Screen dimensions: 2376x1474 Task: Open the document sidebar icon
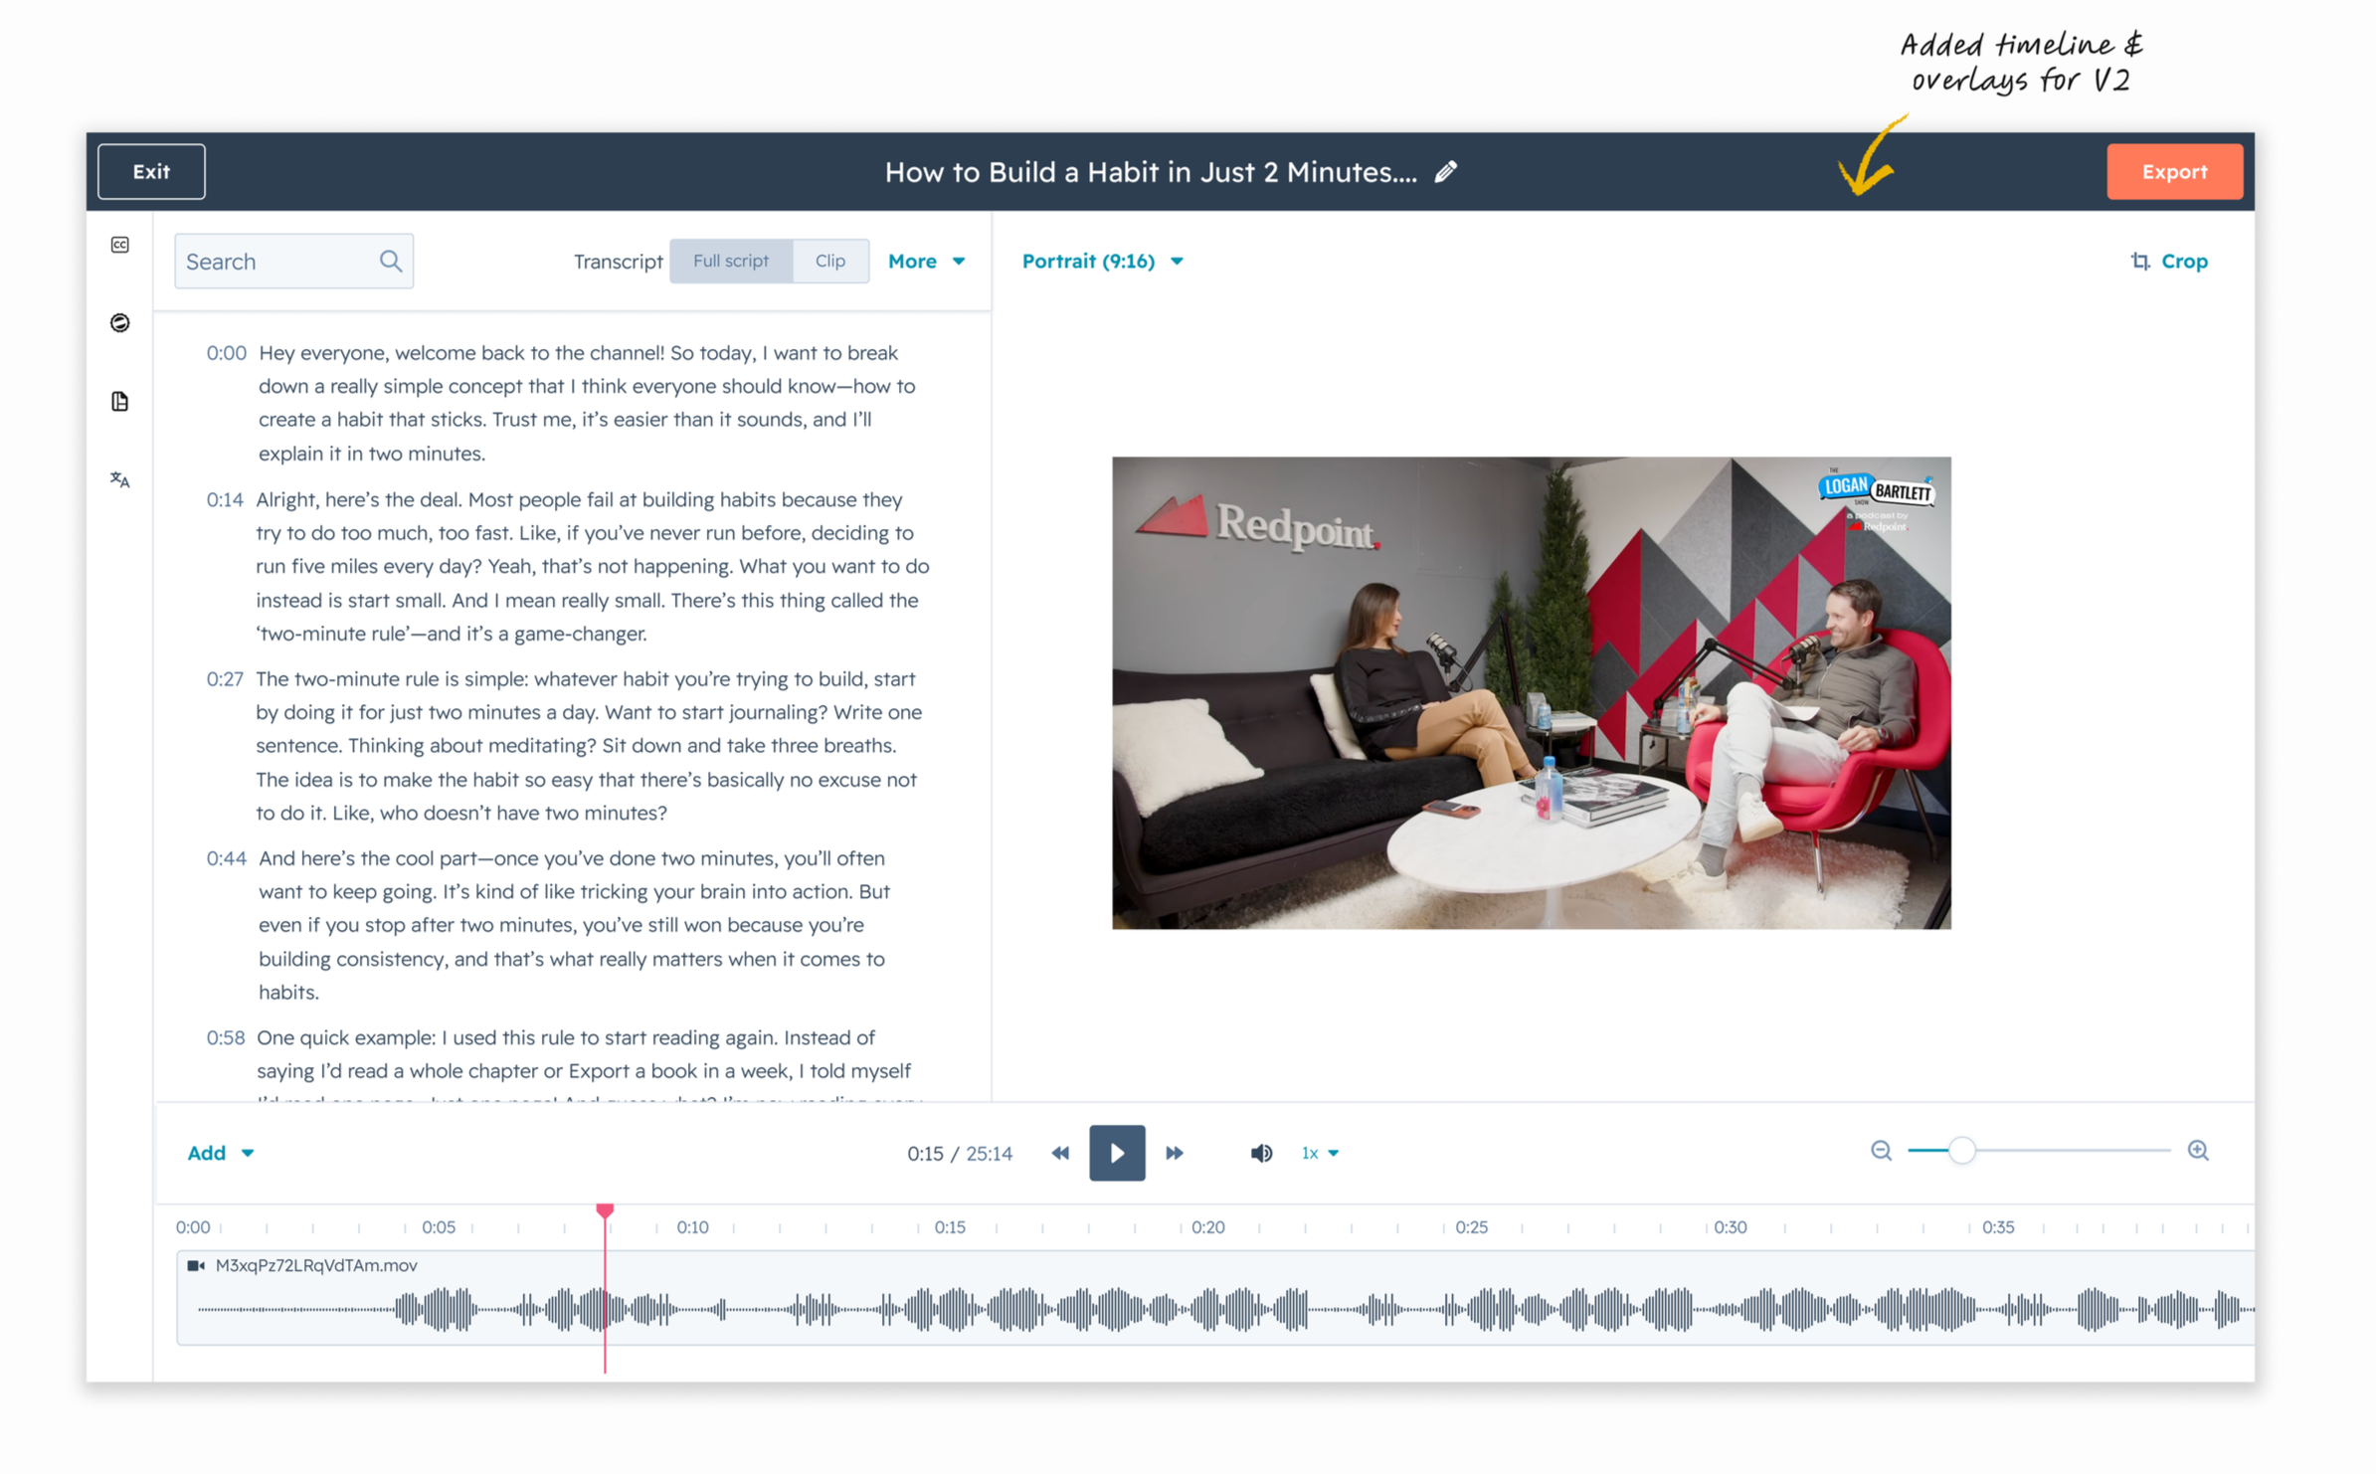pyautogui.click(x=120, y=401)
